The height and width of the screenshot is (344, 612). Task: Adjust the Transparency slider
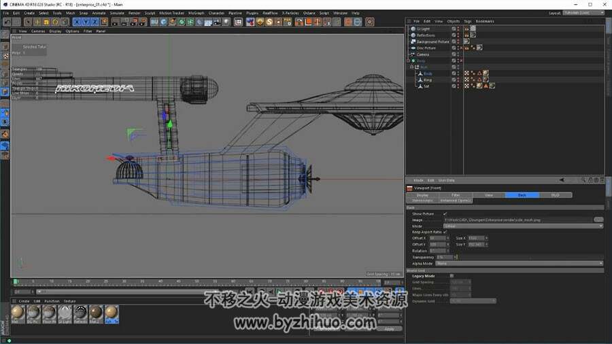click(529, 257)
